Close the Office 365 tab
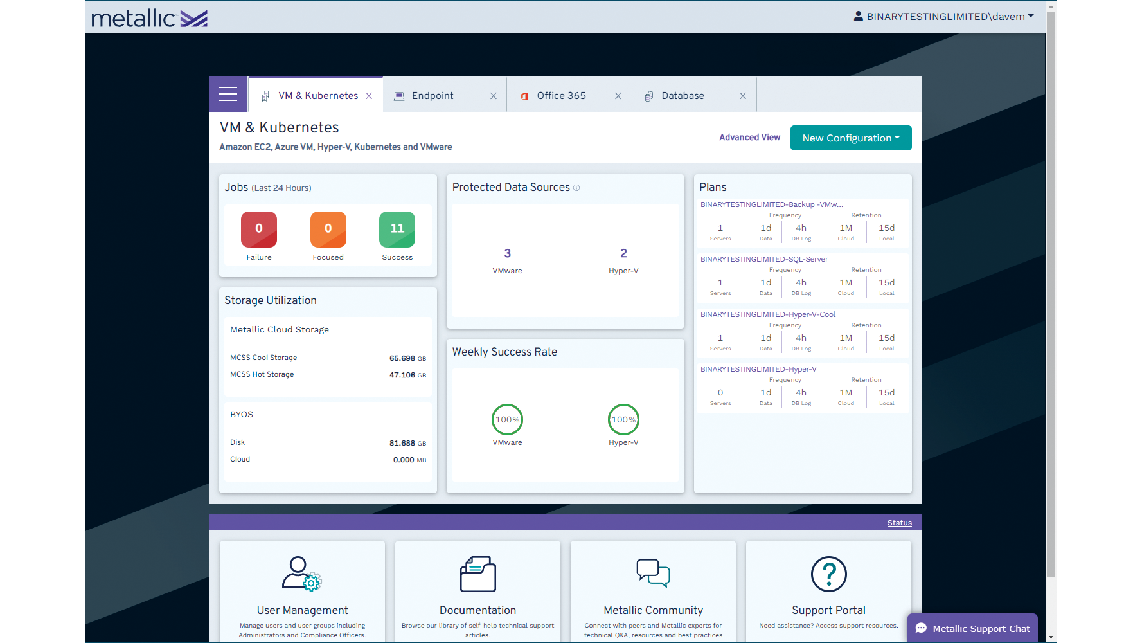This screenshot has width=1142, height=643. pyautogui.click(x=618, y=95)
